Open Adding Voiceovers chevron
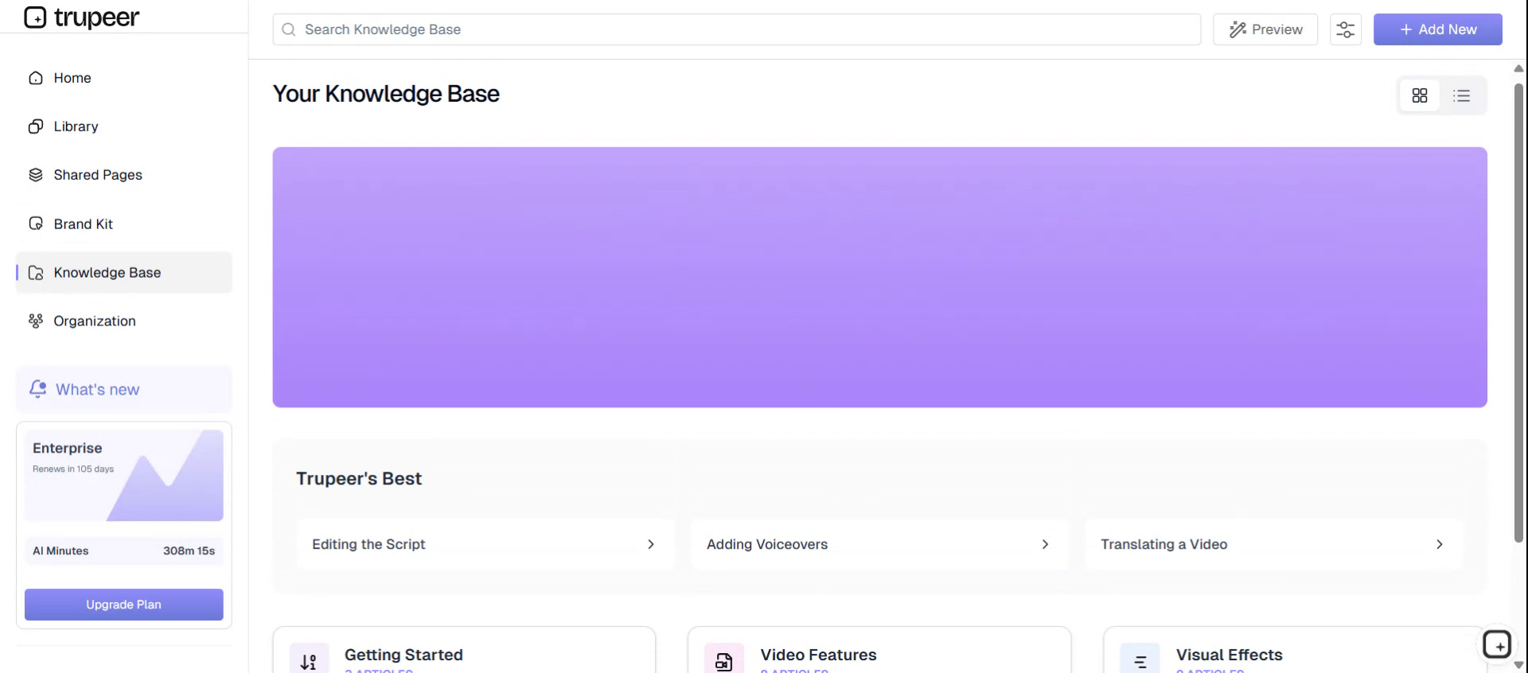The width and height of the screenshot is (1528, 673). (1045, 544)
